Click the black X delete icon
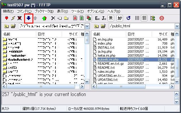The image size is (181, 113). 53,18
